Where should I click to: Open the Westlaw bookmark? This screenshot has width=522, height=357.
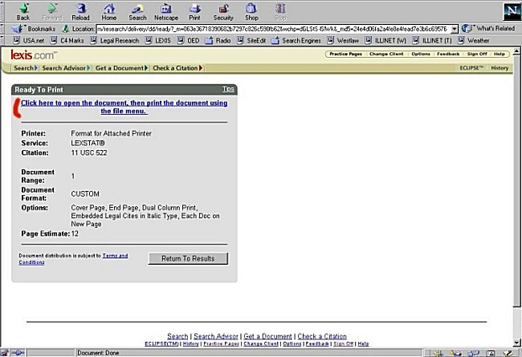pyautogui.click(x=343, y=41)
